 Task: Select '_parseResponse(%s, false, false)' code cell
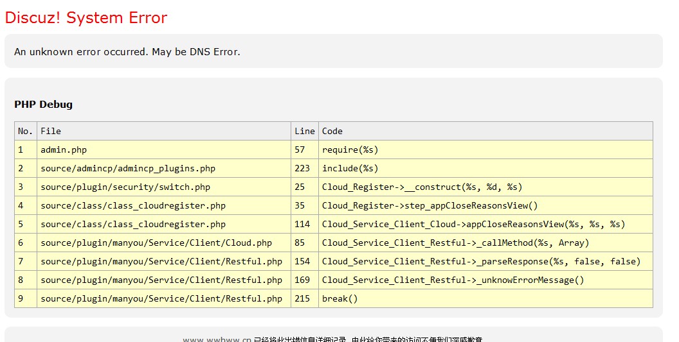point(485,261)
